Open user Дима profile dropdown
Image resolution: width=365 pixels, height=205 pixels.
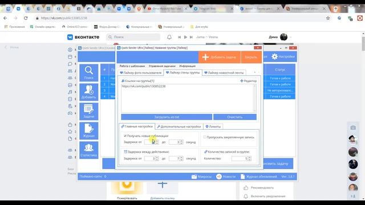pos(280,37)
